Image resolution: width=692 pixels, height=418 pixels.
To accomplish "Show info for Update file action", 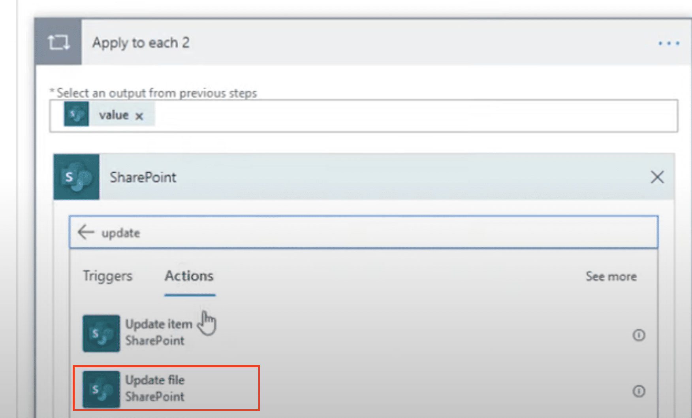I will (639, 391).
